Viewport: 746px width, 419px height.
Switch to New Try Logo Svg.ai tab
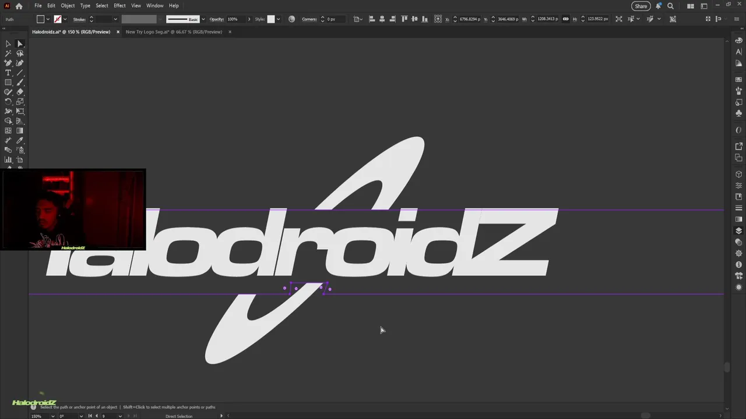click(x=174, y=32)
